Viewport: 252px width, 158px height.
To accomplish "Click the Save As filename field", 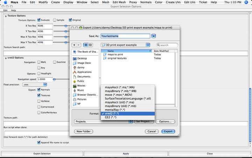I will pos(125,36).
